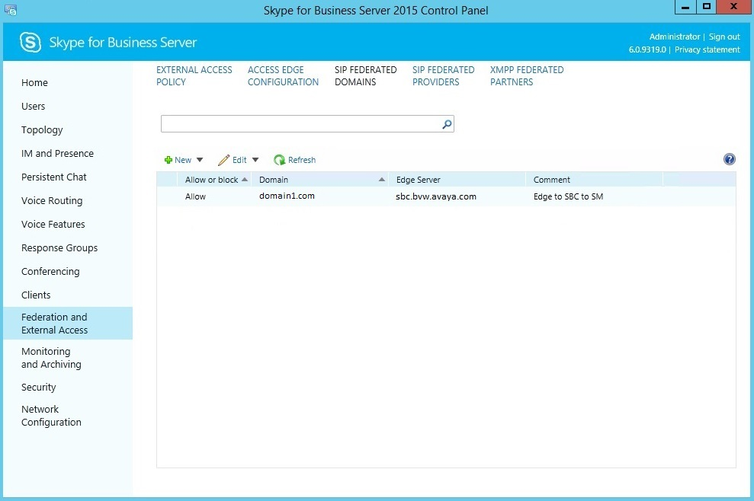754x501 pixels.
Task: Open Conferencing section
Action: click(50, 272)
